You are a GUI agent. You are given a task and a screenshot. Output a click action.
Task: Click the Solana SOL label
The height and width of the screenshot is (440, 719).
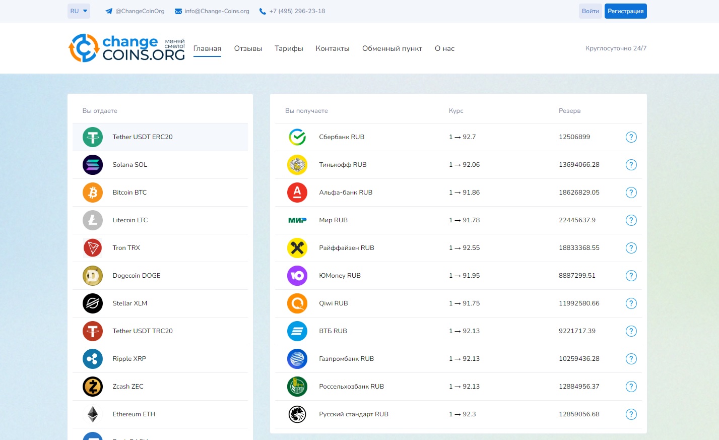pyautogui.click(x=130, y=165)
